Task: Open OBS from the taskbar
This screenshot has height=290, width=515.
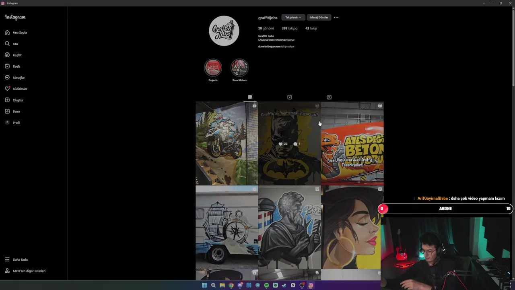Action: [302, 285]
